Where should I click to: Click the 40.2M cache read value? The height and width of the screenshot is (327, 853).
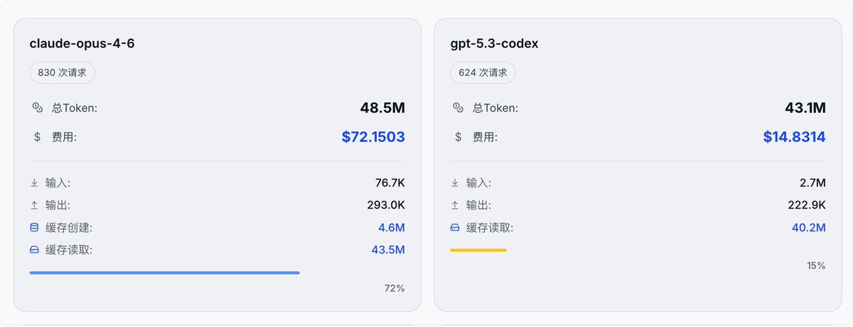coord(808,228)
